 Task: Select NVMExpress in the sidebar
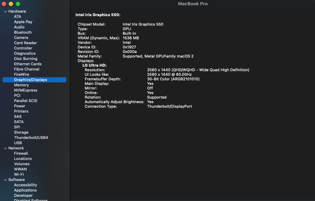[26, 90]
